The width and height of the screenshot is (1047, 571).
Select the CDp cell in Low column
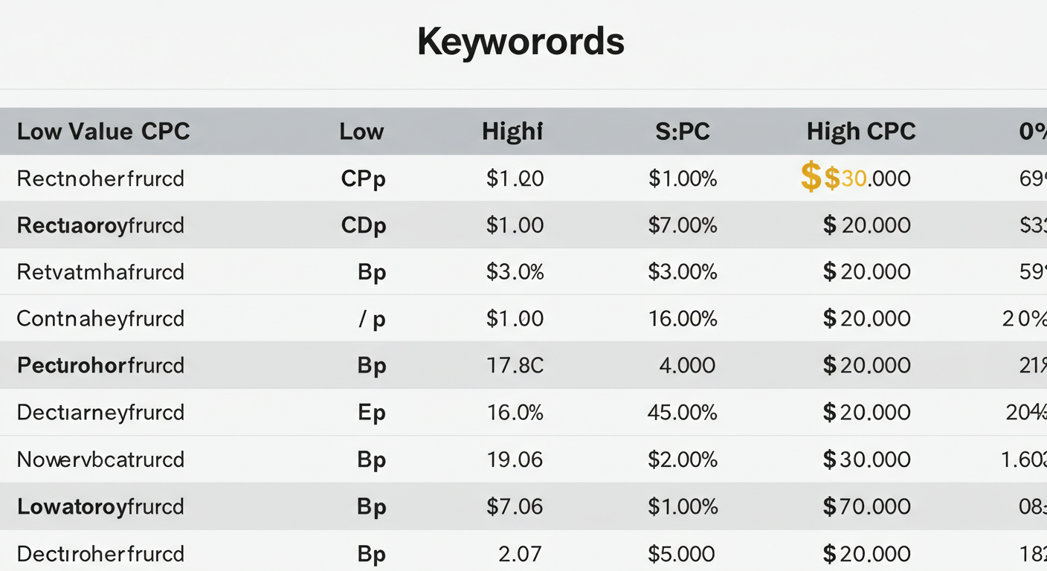pyautogui.click(x=364, y=225)
